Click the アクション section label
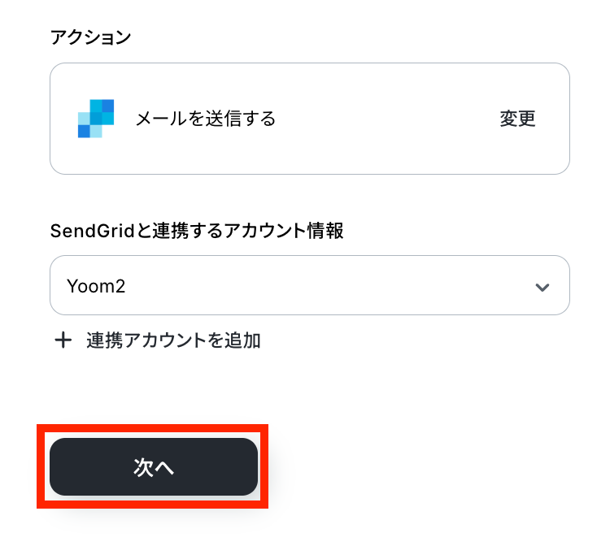This screenshot has width=610, height=559. tap(91, 37)
